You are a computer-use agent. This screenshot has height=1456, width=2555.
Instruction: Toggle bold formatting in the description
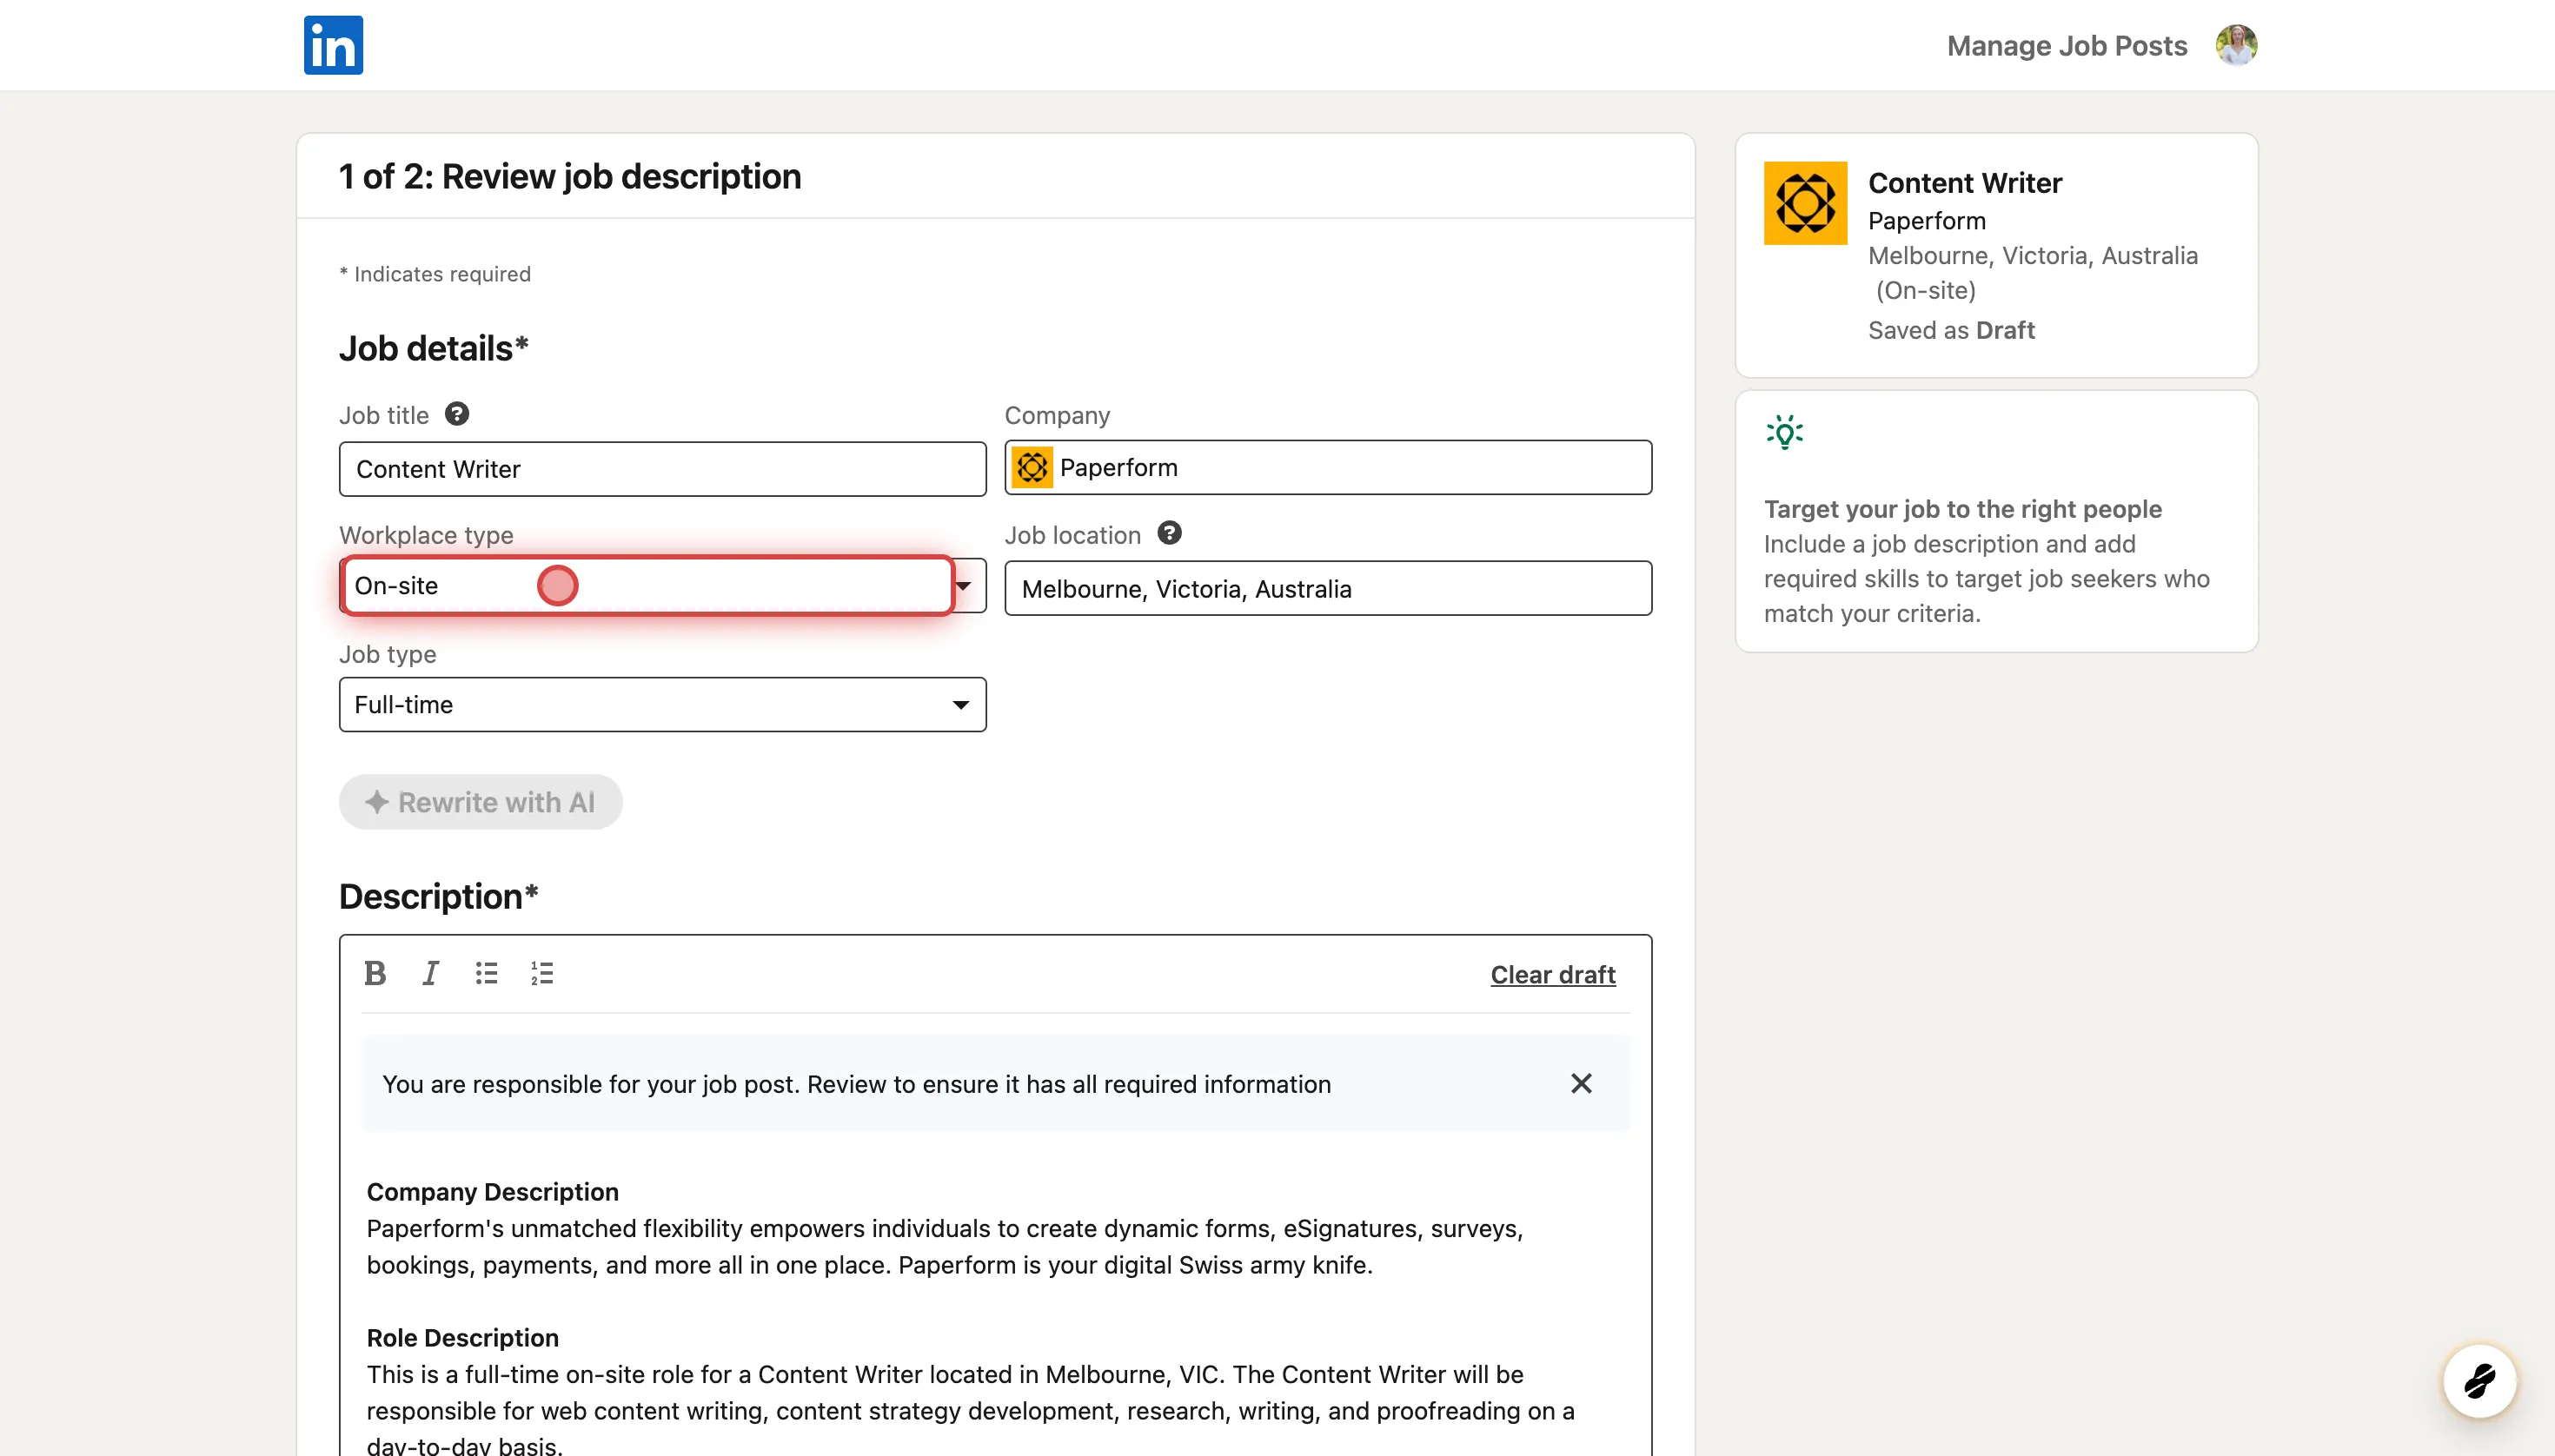375,973
